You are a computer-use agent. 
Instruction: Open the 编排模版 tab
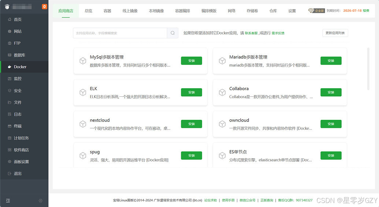pos(209,11)
